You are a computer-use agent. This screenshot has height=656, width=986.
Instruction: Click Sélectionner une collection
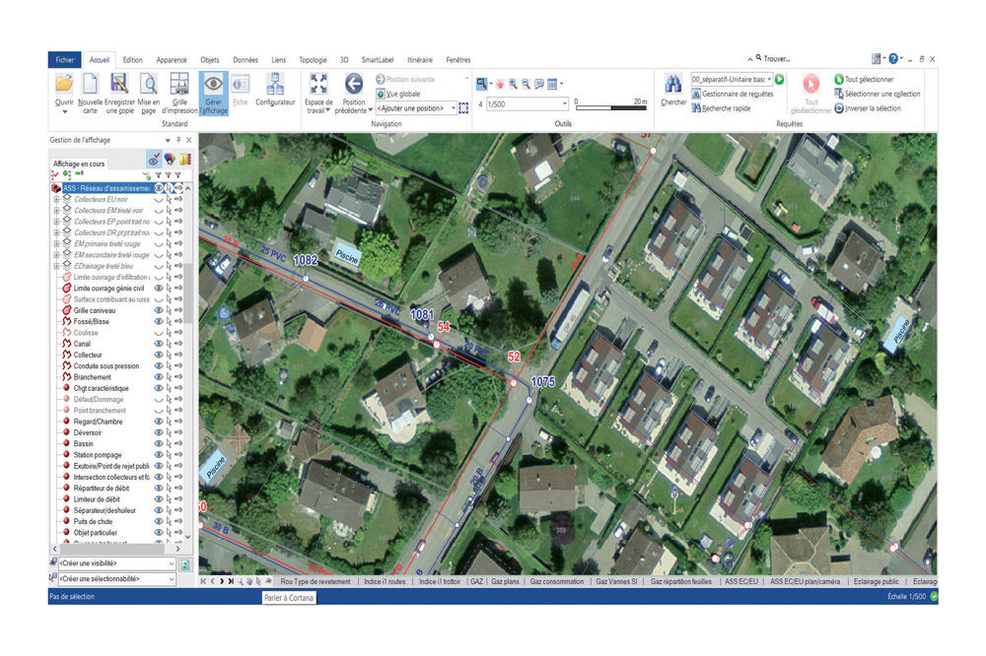click(x=878, y=94)
